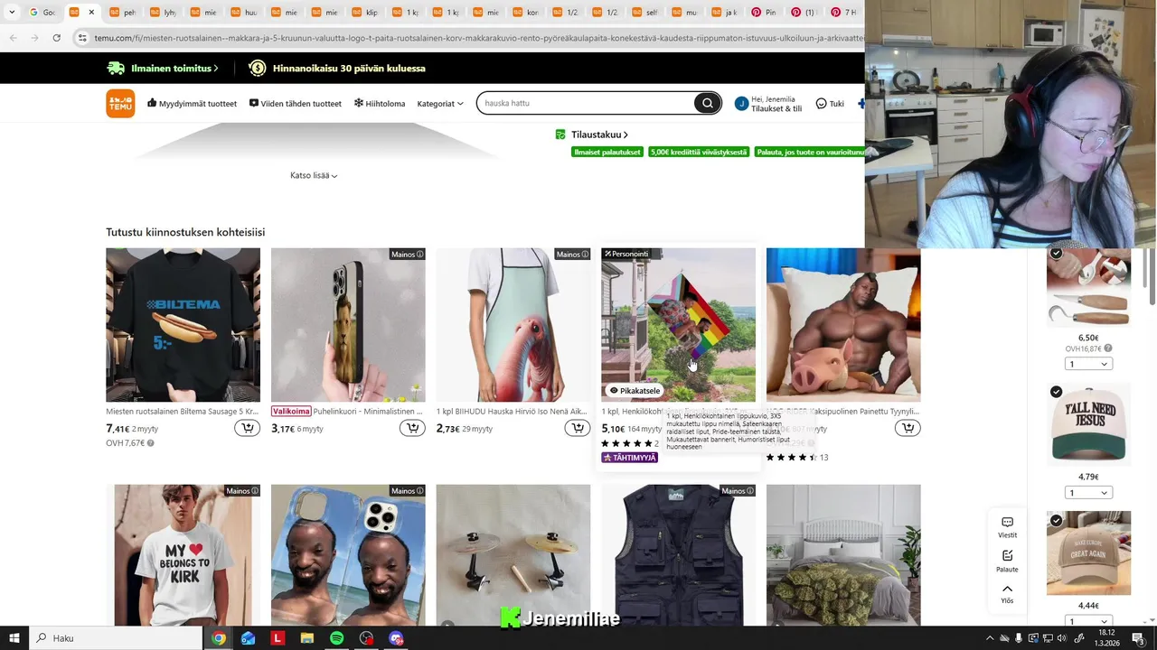Open Tilaustakuu details chevron
The width and height of the screenshot is (1157, 650).
tap(626, 135)
